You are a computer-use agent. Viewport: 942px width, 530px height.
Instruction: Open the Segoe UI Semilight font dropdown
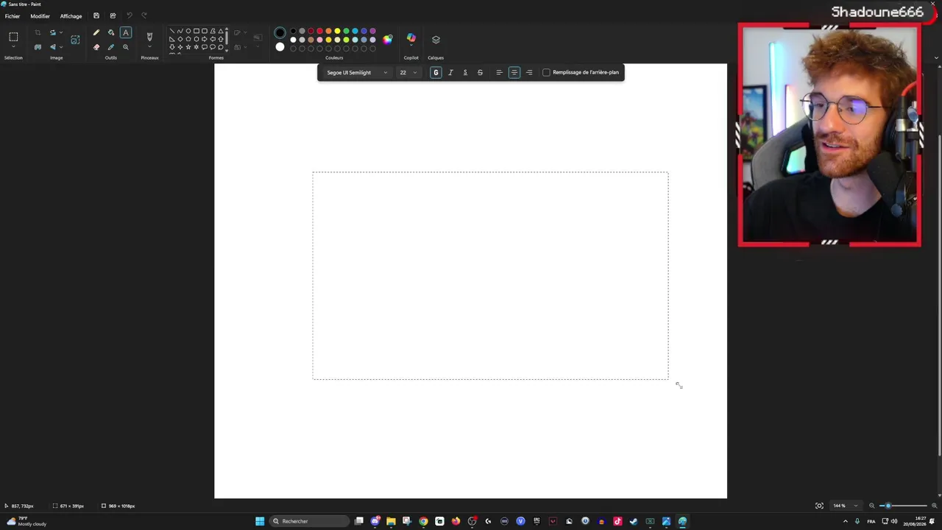[357, 72]
